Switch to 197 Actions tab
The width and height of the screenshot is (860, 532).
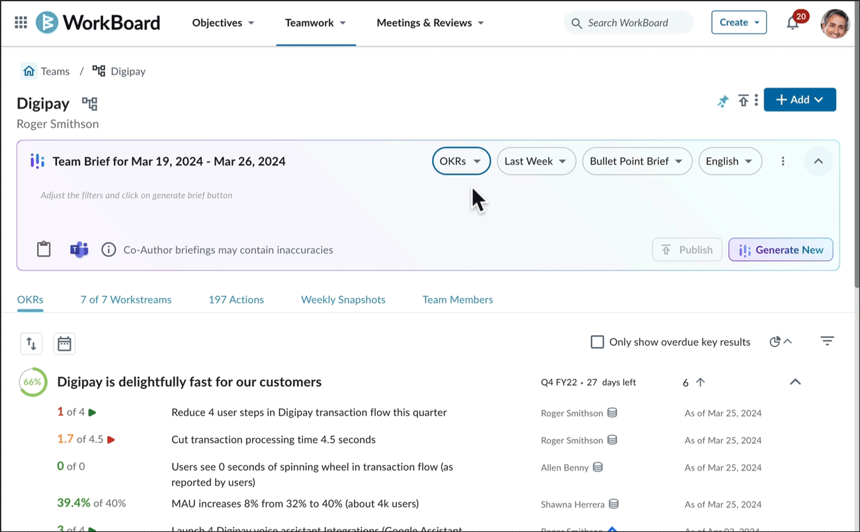(x=236, y=299)
